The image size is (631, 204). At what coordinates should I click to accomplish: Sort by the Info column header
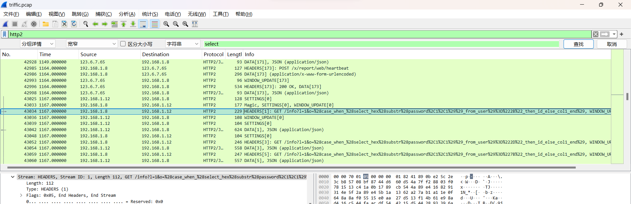[427, 55]
